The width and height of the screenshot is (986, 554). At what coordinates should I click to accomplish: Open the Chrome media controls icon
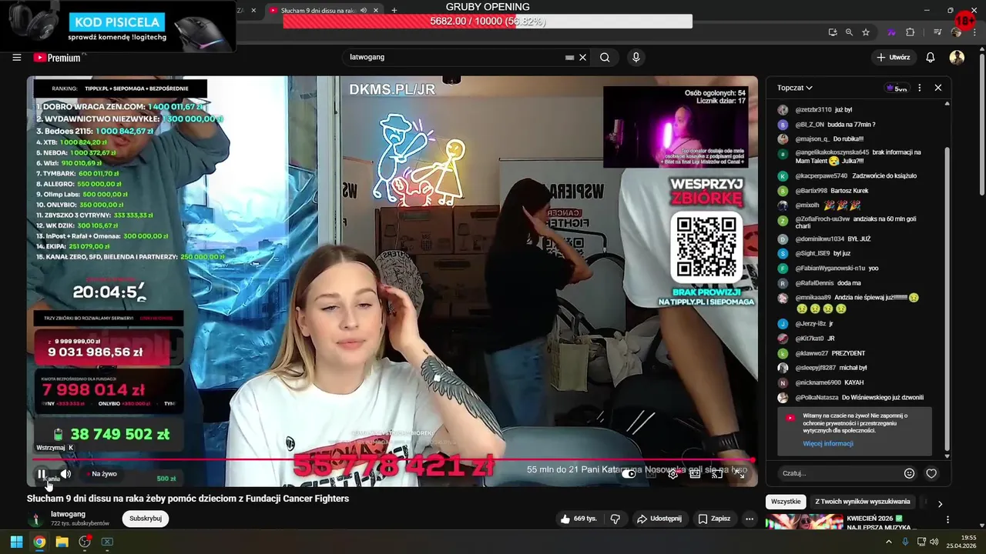937,32
